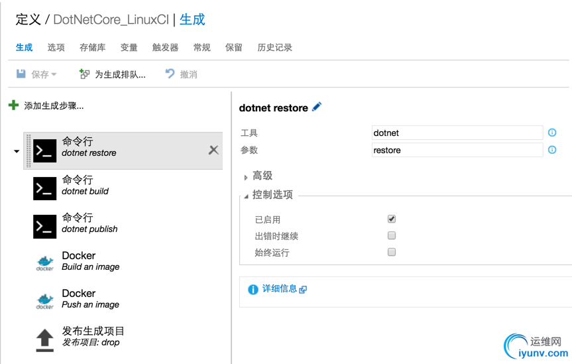This screenshot has height=364, width=572.
Task: Click the pencil icon to rename dotnet restore
Action: (x=317, y=107)
